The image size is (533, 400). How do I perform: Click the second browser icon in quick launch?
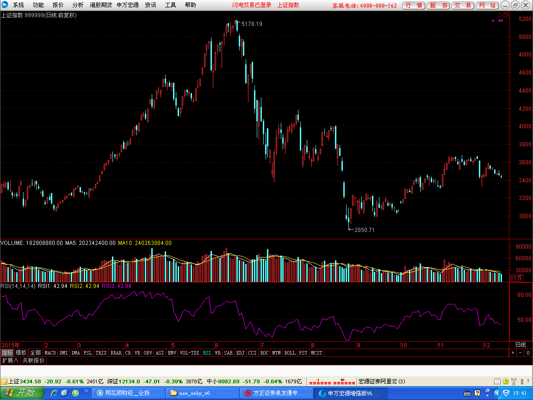click(x=65, y=393)
